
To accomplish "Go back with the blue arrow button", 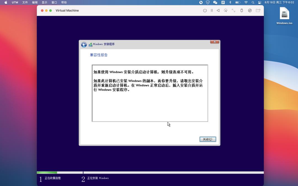I will point(84,45).
